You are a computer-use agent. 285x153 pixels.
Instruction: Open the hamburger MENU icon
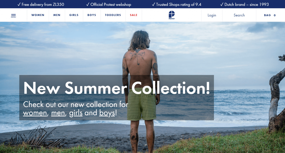point(13,16)
